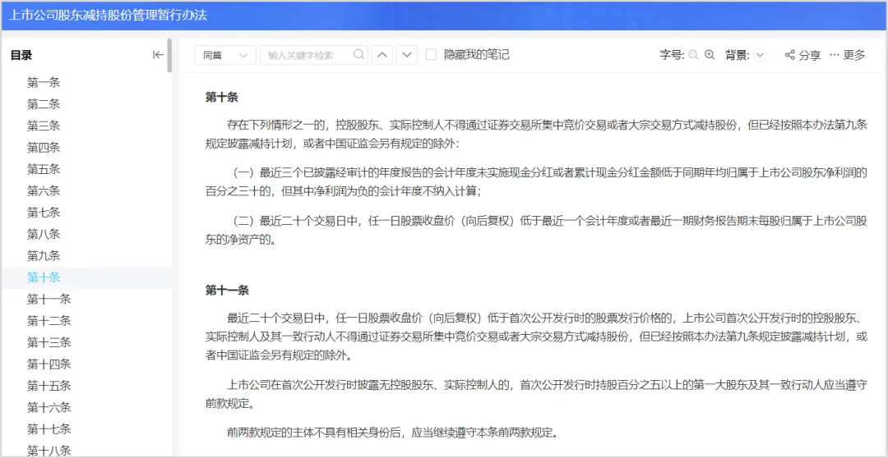Click the 上市公司股东减持股份管理暂行办法 title

tap(109, 16)
